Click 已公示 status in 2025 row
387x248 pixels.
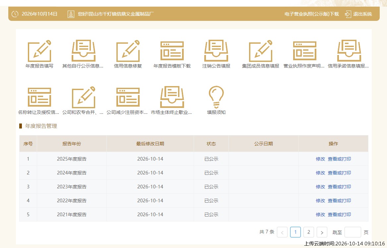(211, 159)
